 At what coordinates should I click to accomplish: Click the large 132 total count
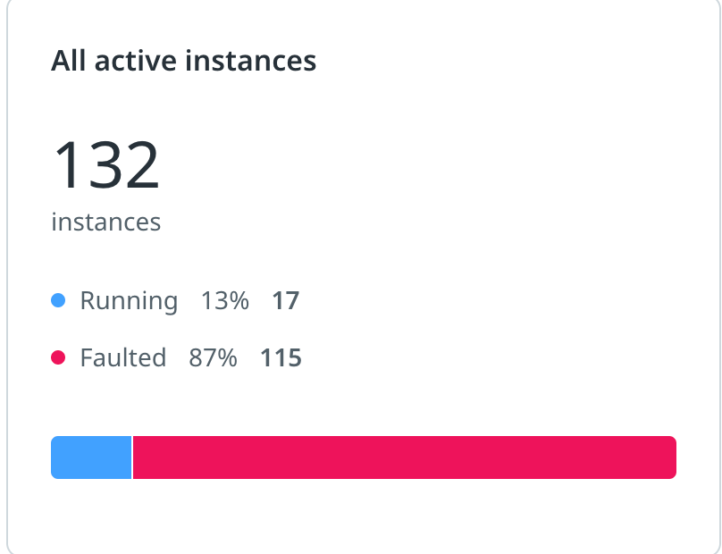click(x=106, y=164)
